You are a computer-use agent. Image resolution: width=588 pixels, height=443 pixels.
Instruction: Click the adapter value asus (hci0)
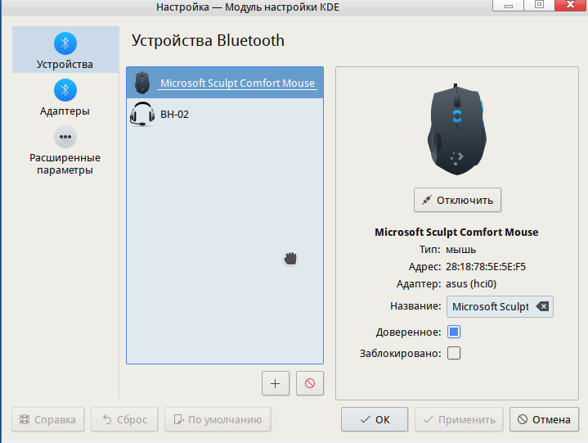(471, 284)
